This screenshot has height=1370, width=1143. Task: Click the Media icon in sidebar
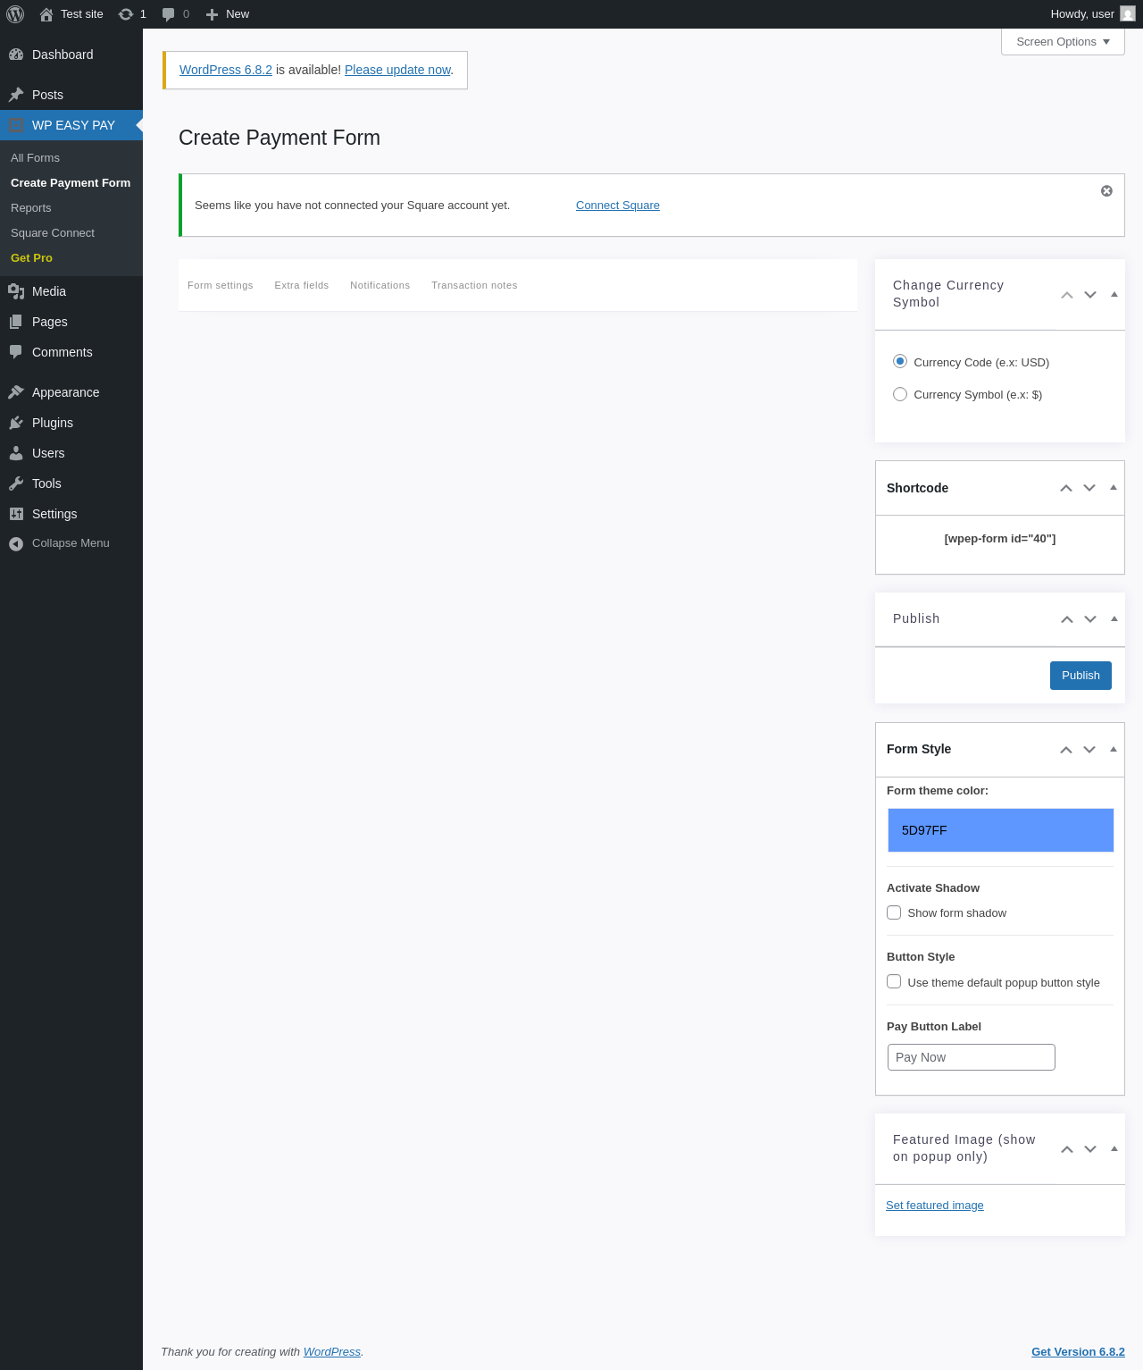tap(16, 291)
